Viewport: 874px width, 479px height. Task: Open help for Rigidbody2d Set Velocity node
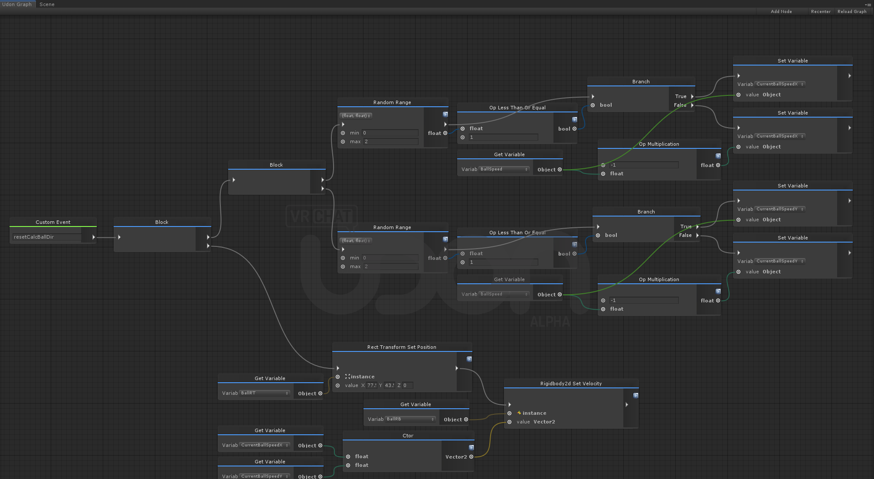click(635, 396)
